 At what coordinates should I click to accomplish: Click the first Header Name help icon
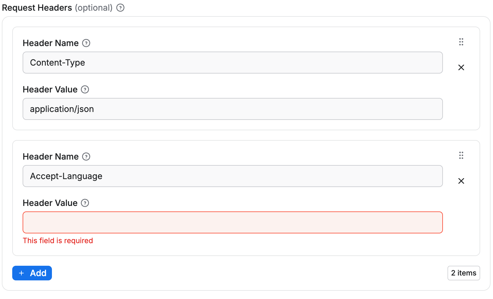[x=86, y=43]
